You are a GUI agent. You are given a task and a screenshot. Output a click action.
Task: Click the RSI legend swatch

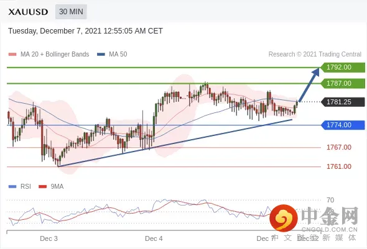12,187
